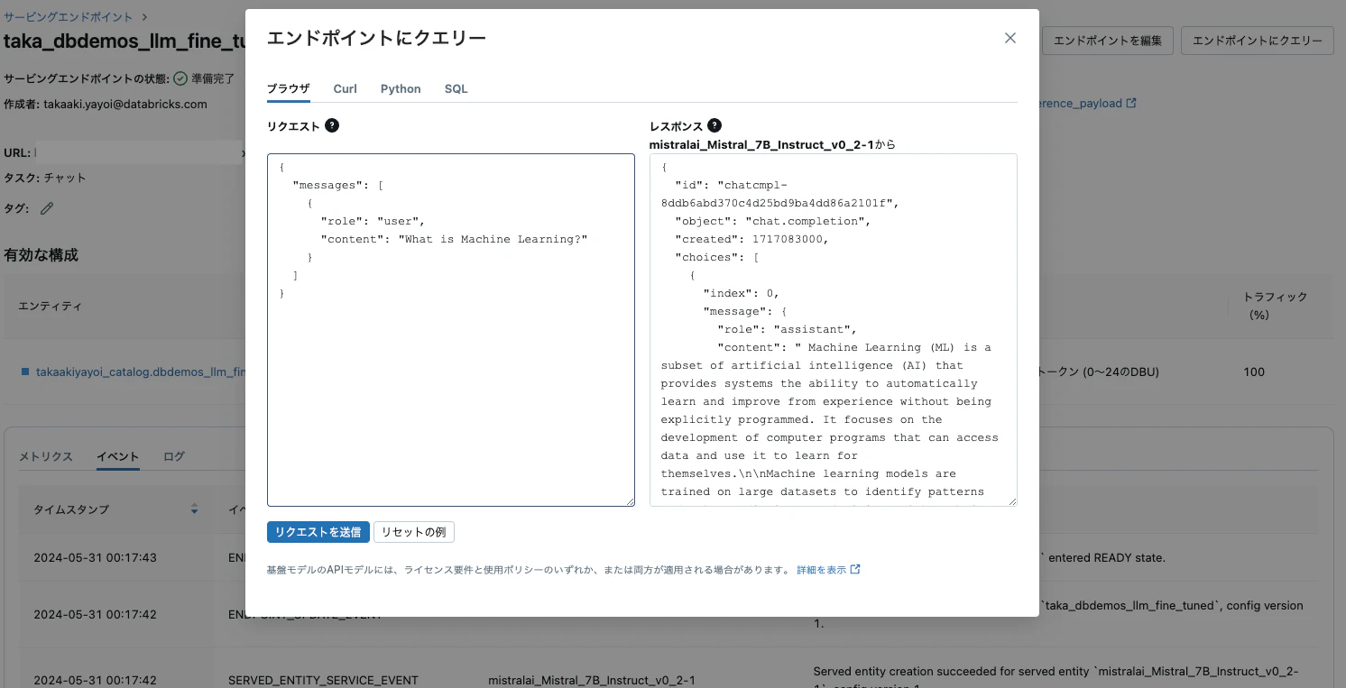Screen dimensions: 1346x688
Task: Click the タイムスタンプ column header
Action: click(x=71, y=509)
